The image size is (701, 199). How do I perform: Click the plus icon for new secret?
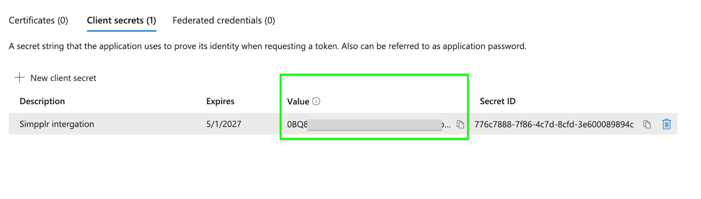pyautogui.click(x=19, y=78)
